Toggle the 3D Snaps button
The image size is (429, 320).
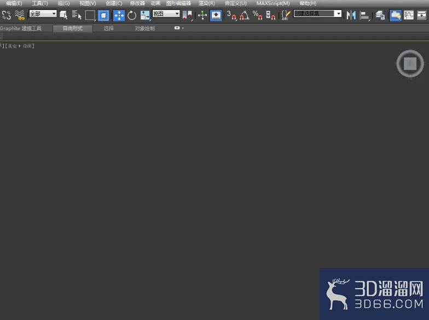(231, 15)
